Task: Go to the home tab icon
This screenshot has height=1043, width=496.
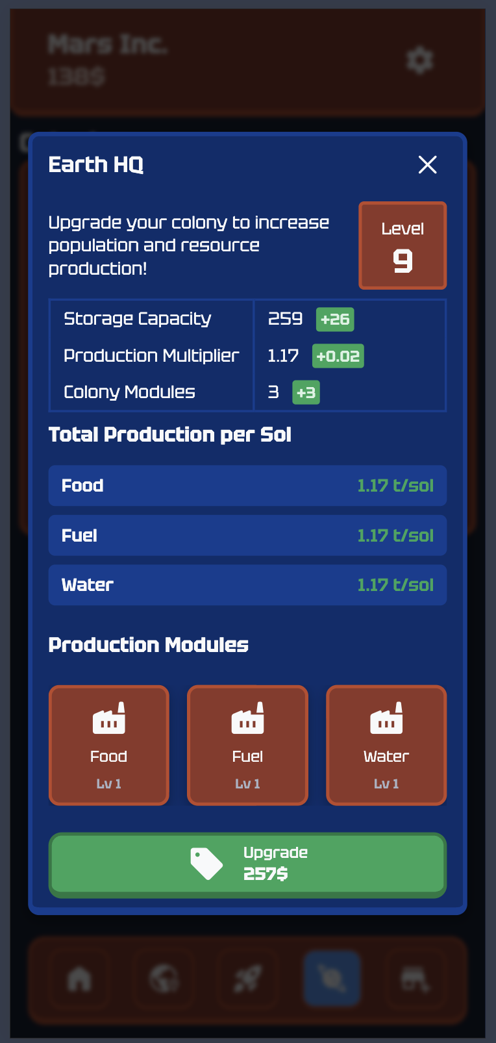Action: (80, 979)
